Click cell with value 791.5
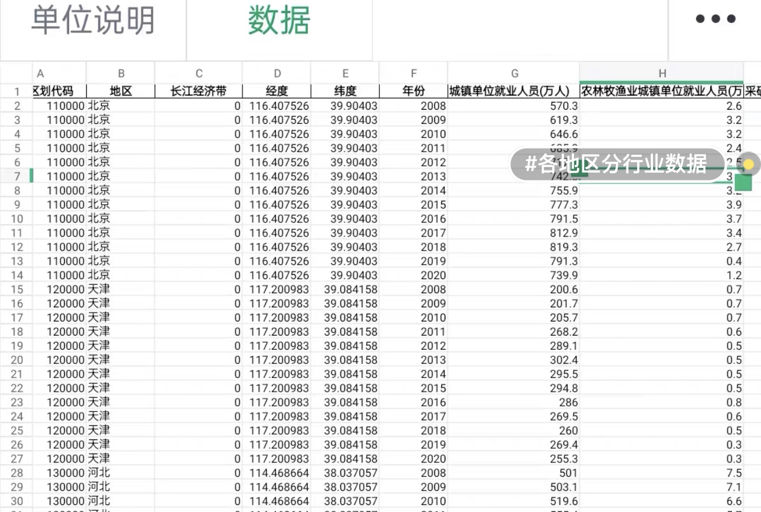The width and height of the screenshot is (761, 512). [514, 219]
